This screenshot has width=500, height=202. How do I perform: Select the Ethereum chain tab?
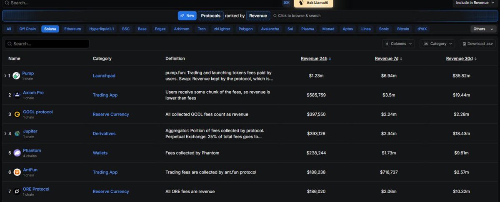click(x=72, y=29)
